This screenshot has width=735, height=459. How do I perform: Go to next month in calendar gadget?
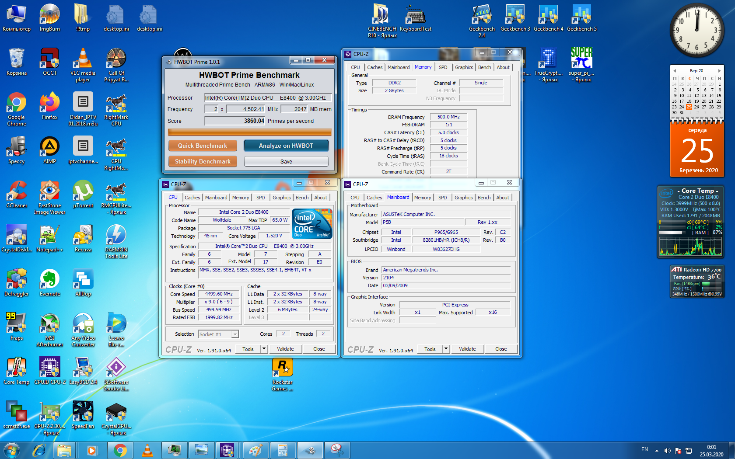pos(719,71)
